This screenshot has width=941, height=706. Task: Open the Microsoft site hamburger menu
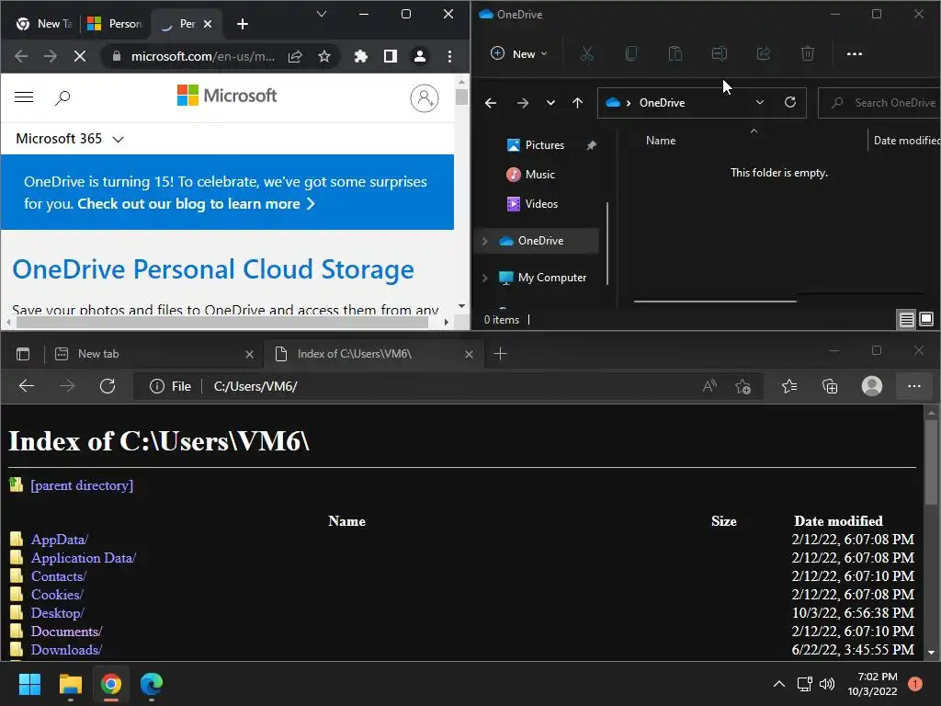pyautogui.click(x=24, y=97)
